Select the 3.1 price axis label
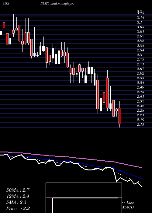Screen dimensions: 152x213 click(x=139, y=22)
